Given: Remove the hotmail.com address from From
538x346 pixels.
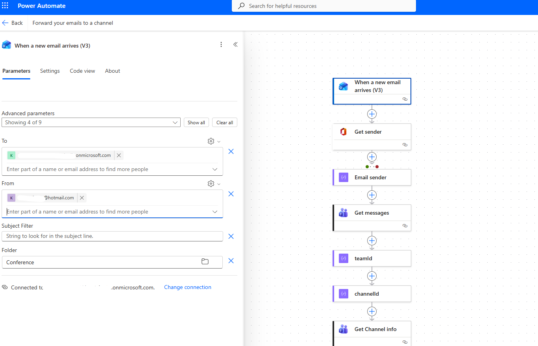Looking at the screenshot, I should (82, 198).
